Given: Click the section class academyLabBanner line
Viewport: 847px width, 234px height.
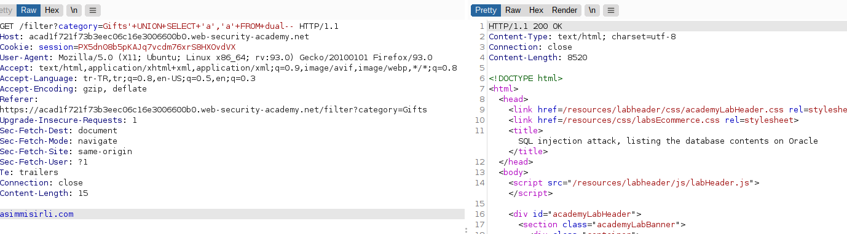Looking at the screenshot, I should point(602,224).
